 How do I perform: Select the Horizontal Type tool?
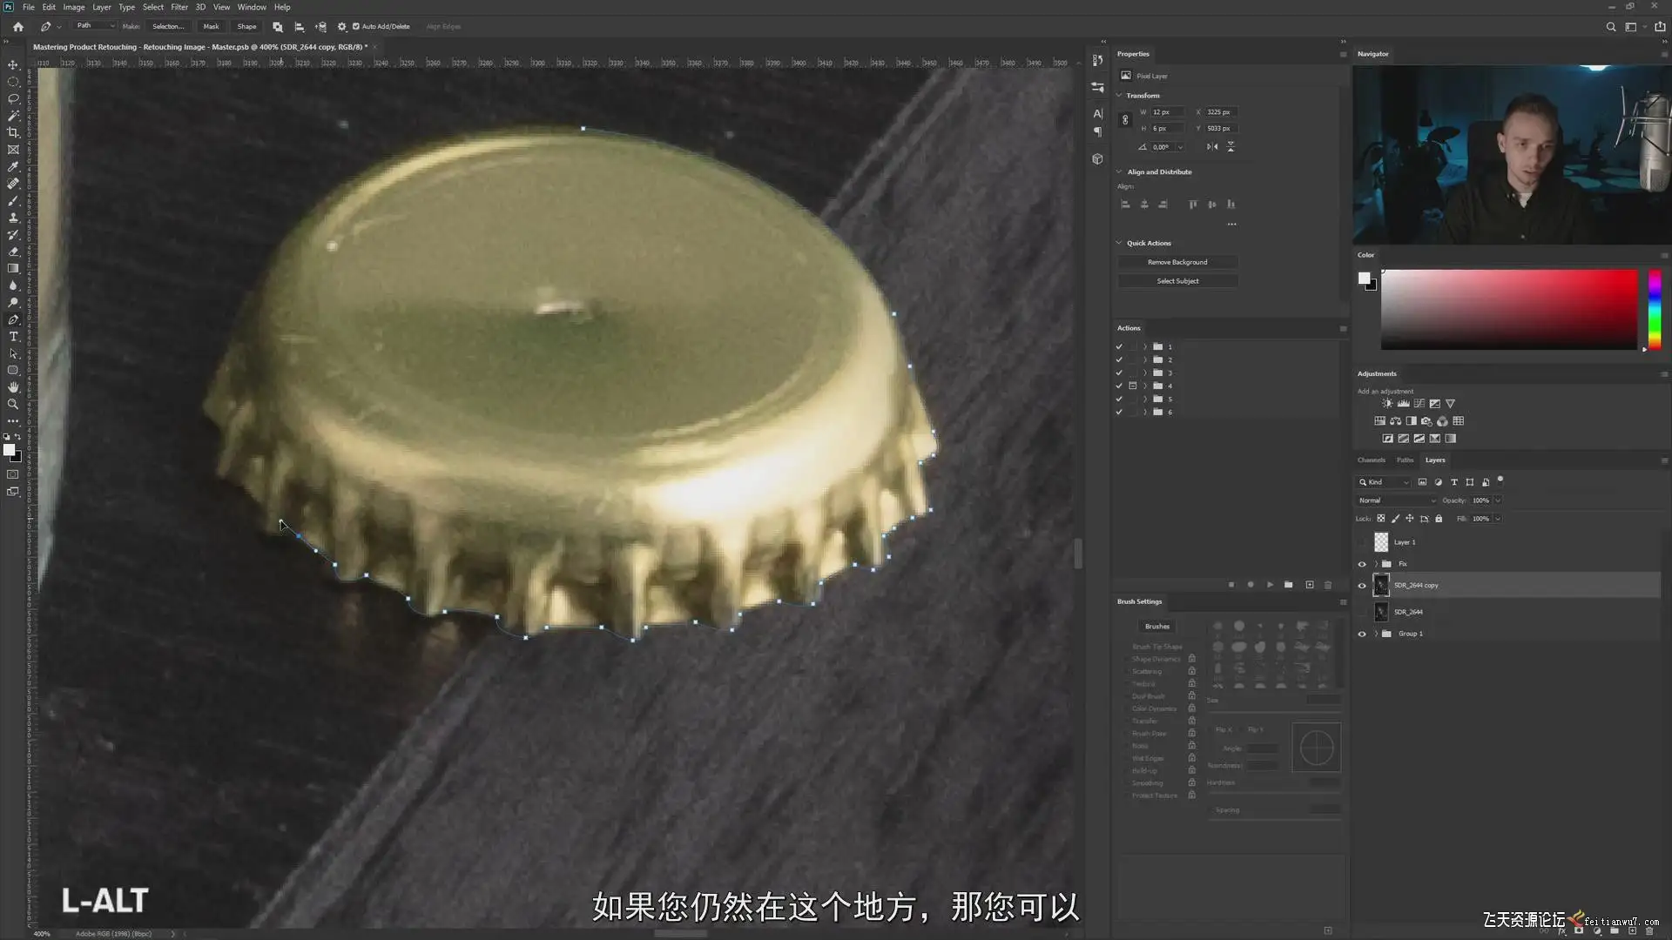click(x=13, y=337)
